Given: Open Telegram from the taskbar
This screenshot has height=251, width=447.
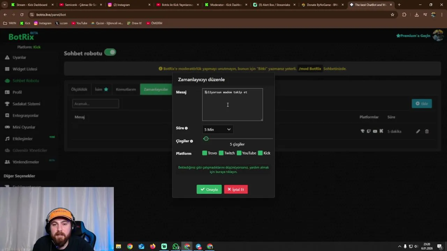Looking at the screenshot, I should [x=198, y=246].
